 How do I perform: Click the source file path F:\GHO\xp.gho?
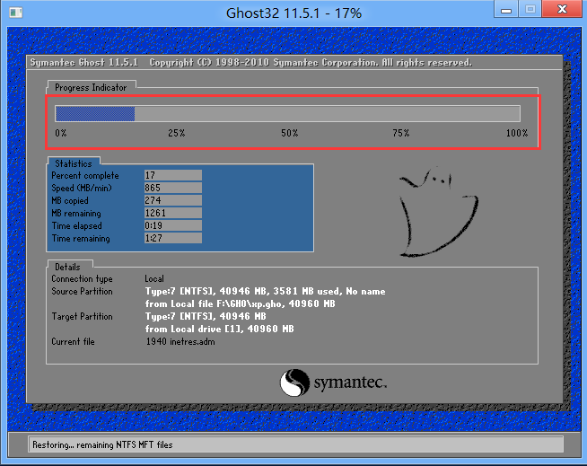point(239,304)
